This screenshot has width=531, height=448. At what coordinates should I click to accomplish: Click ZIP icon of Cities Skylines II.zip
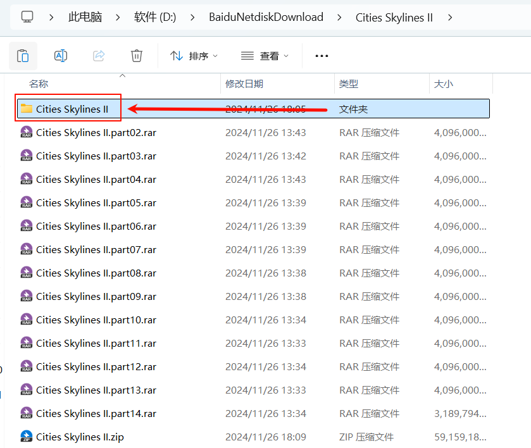point(27,436)
